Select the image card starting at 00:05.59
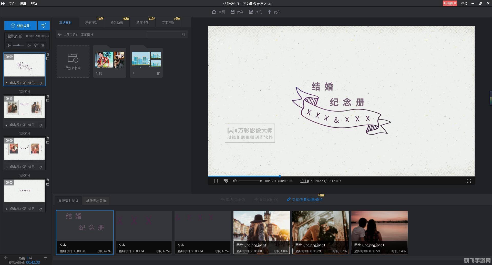Viewport: 492px width, 265px height. [380, 232]
